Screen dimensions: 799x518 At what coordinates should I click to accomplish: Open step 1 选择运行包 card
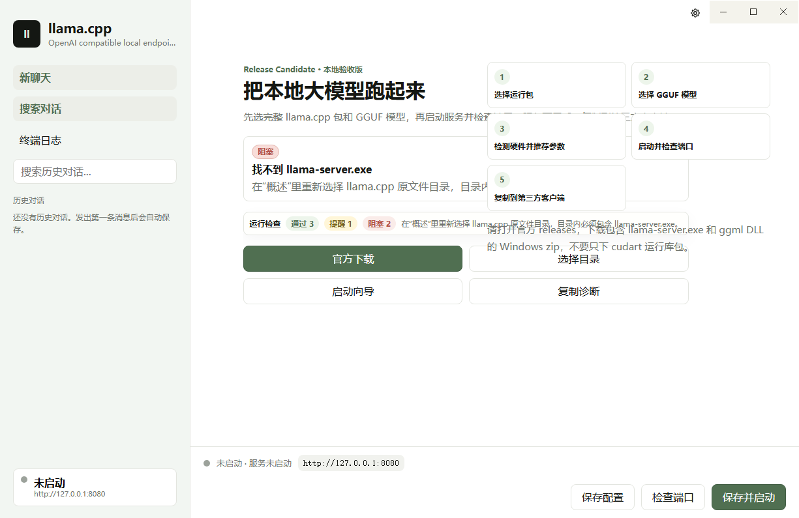coord(556,85)
